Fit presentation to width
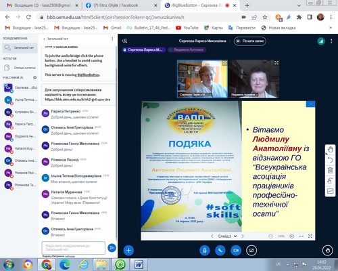Viewport: 338px width, 271px height. pyautogui.click(x=301, y=236)
